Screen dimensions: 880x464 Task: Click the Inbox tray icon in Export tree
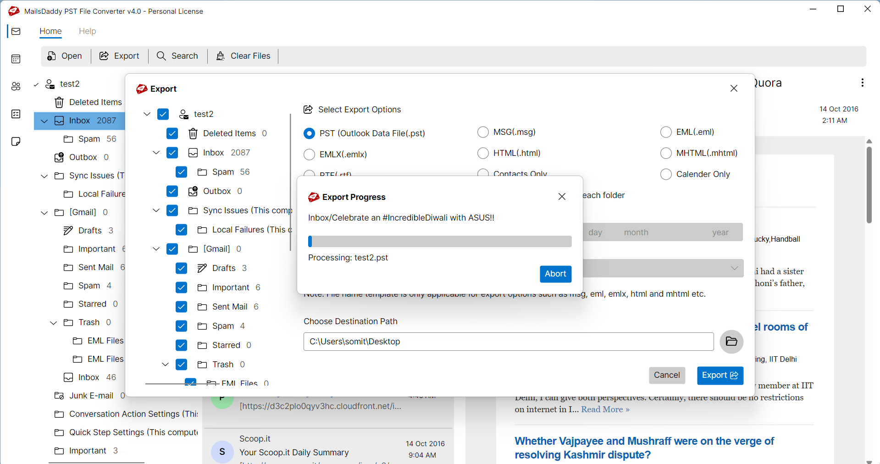tap(193, 153)
